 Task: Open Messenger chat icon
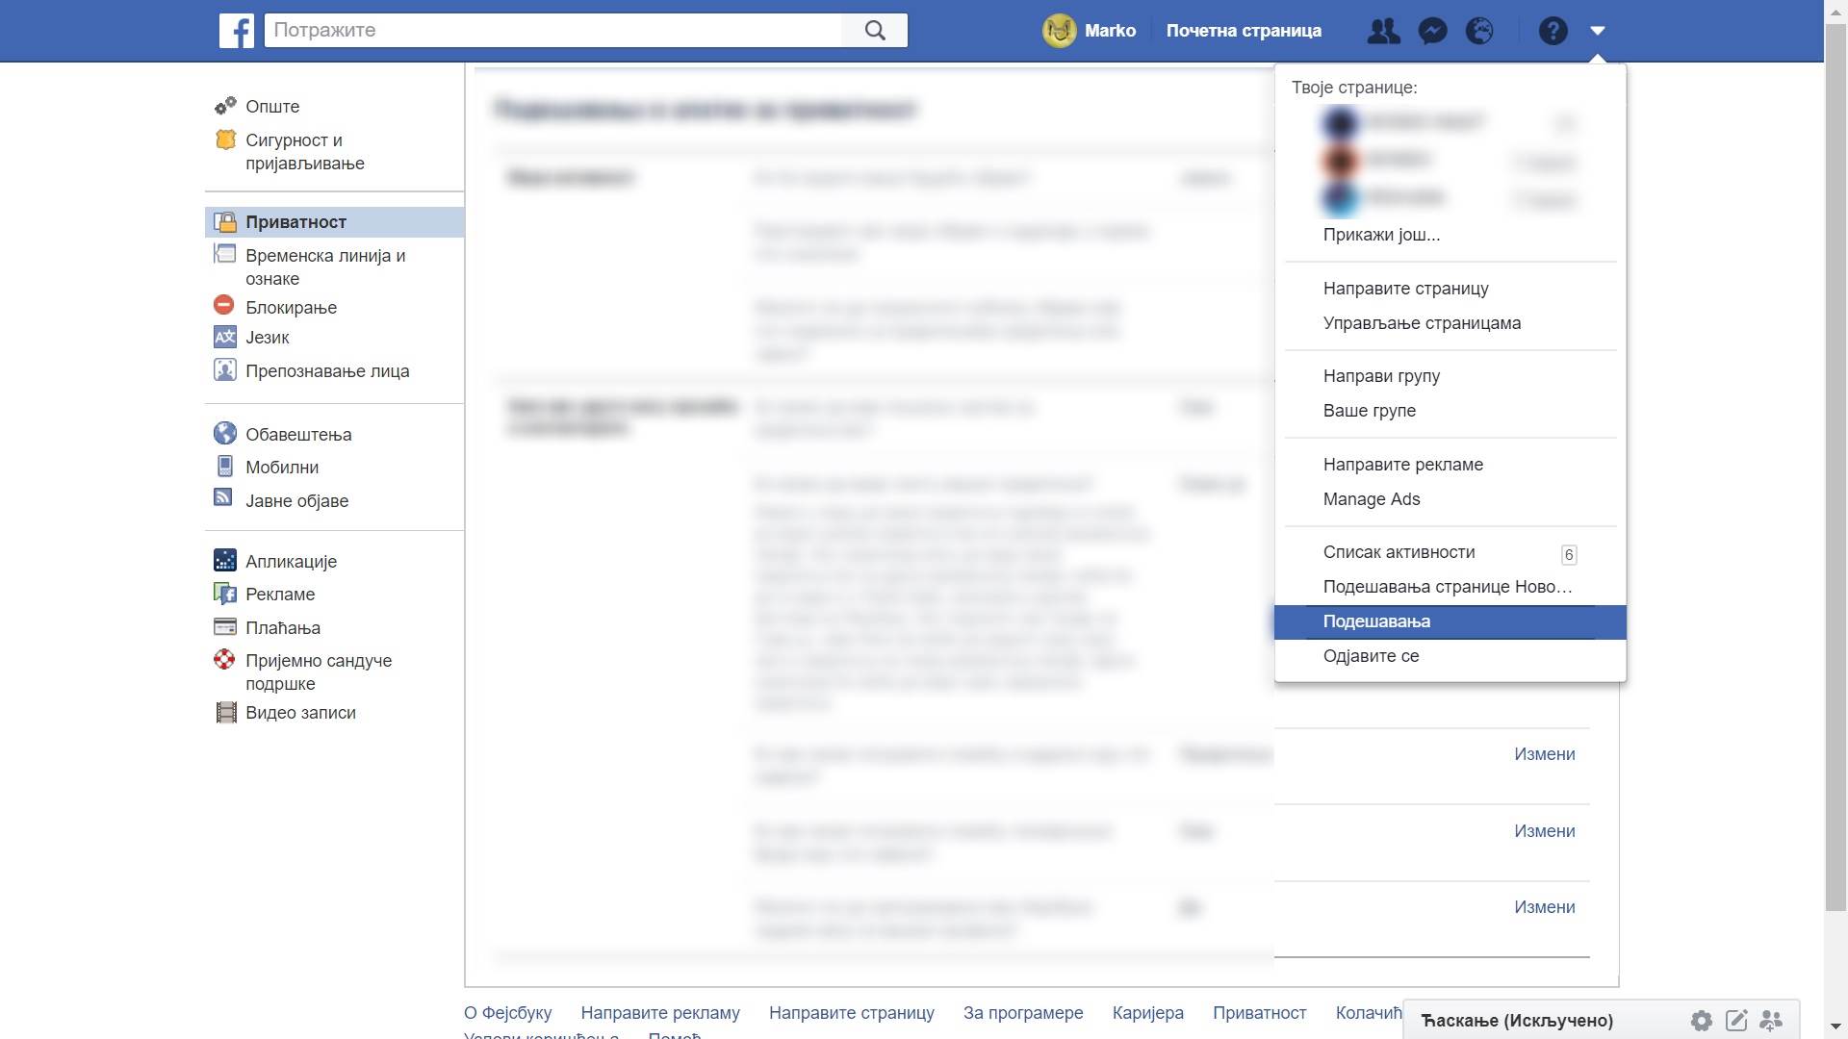pyautogui.click(x=1432, y=30)
